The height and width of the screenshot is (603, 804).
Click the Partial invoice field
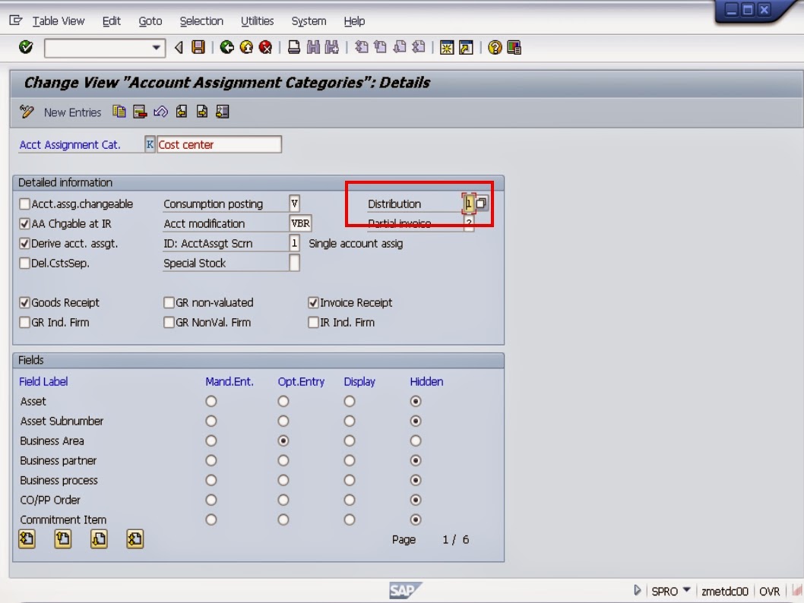click(469, 223)
